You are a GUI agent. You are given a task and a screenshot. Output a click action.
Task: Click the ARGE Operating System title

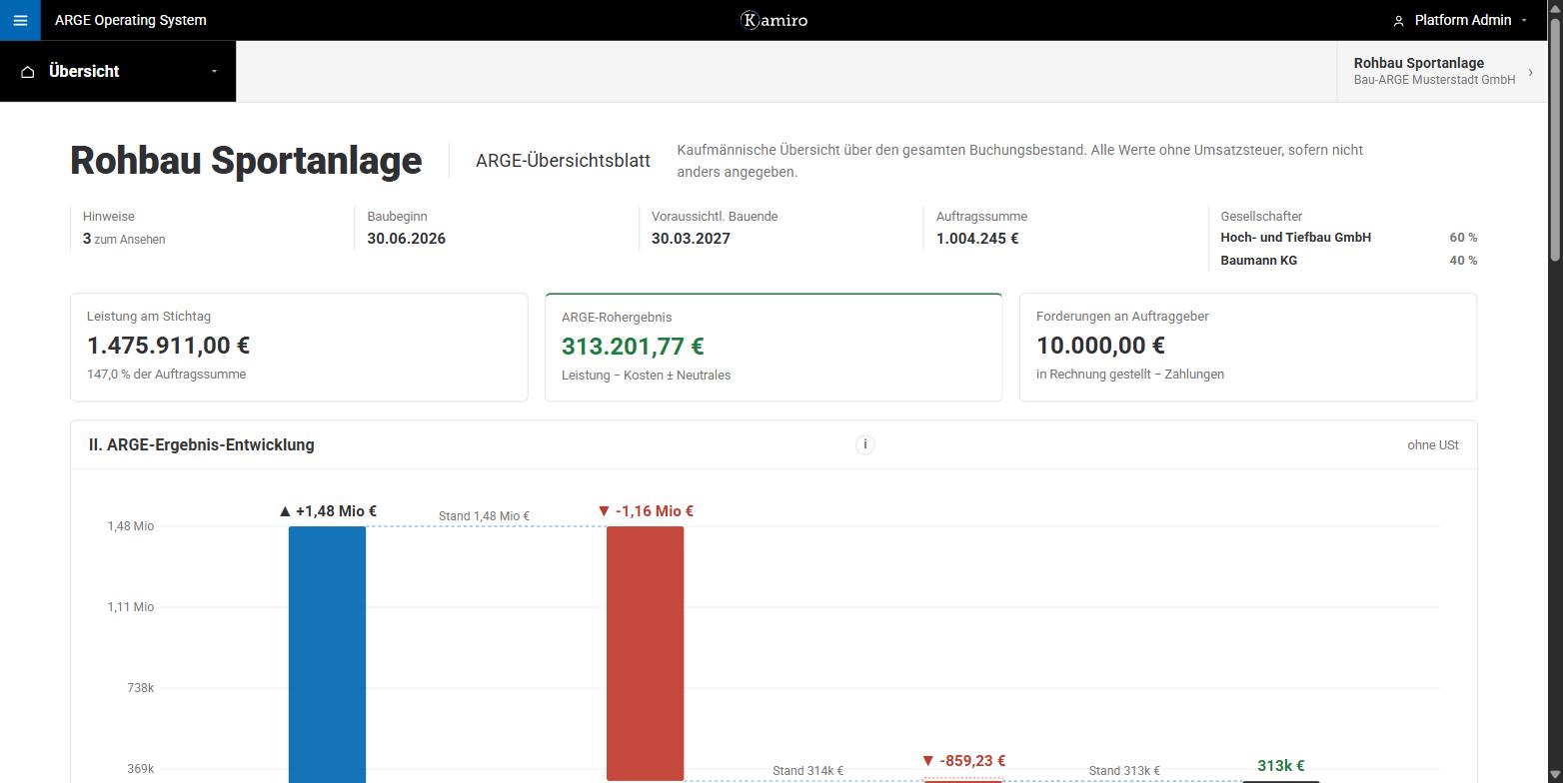(131, 20)
